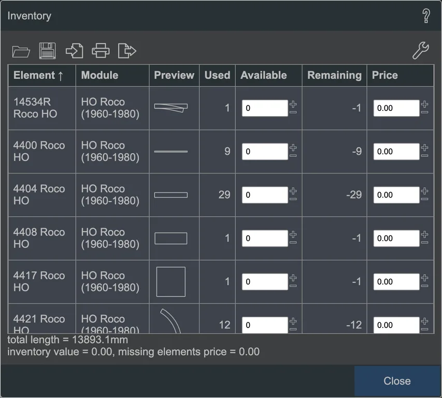Click the remaining value '-29'
The height and width of the screenshot is (398, 442).
pos(354,195)
